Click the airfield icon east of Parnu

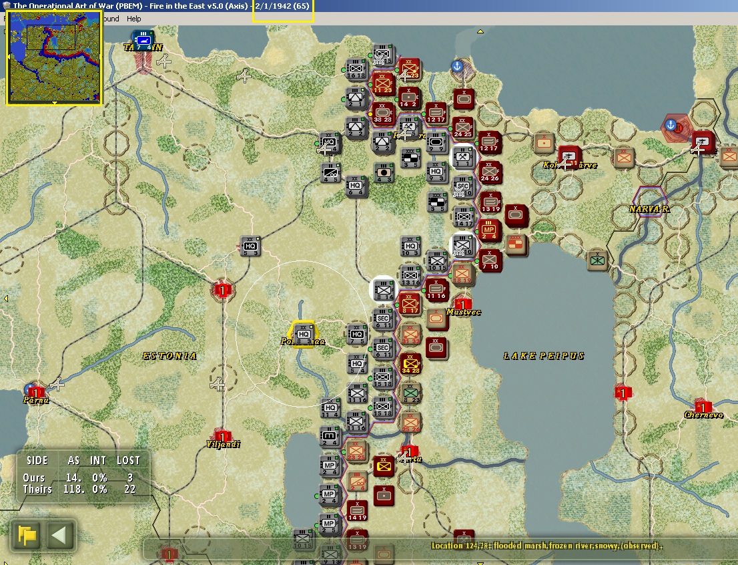point(57,385)
